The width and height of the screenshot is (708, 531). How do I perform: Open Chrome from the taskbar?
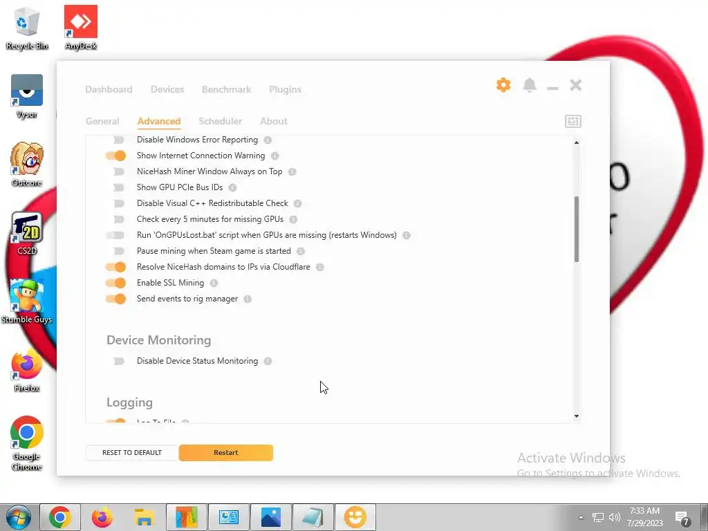coord(60,517)
